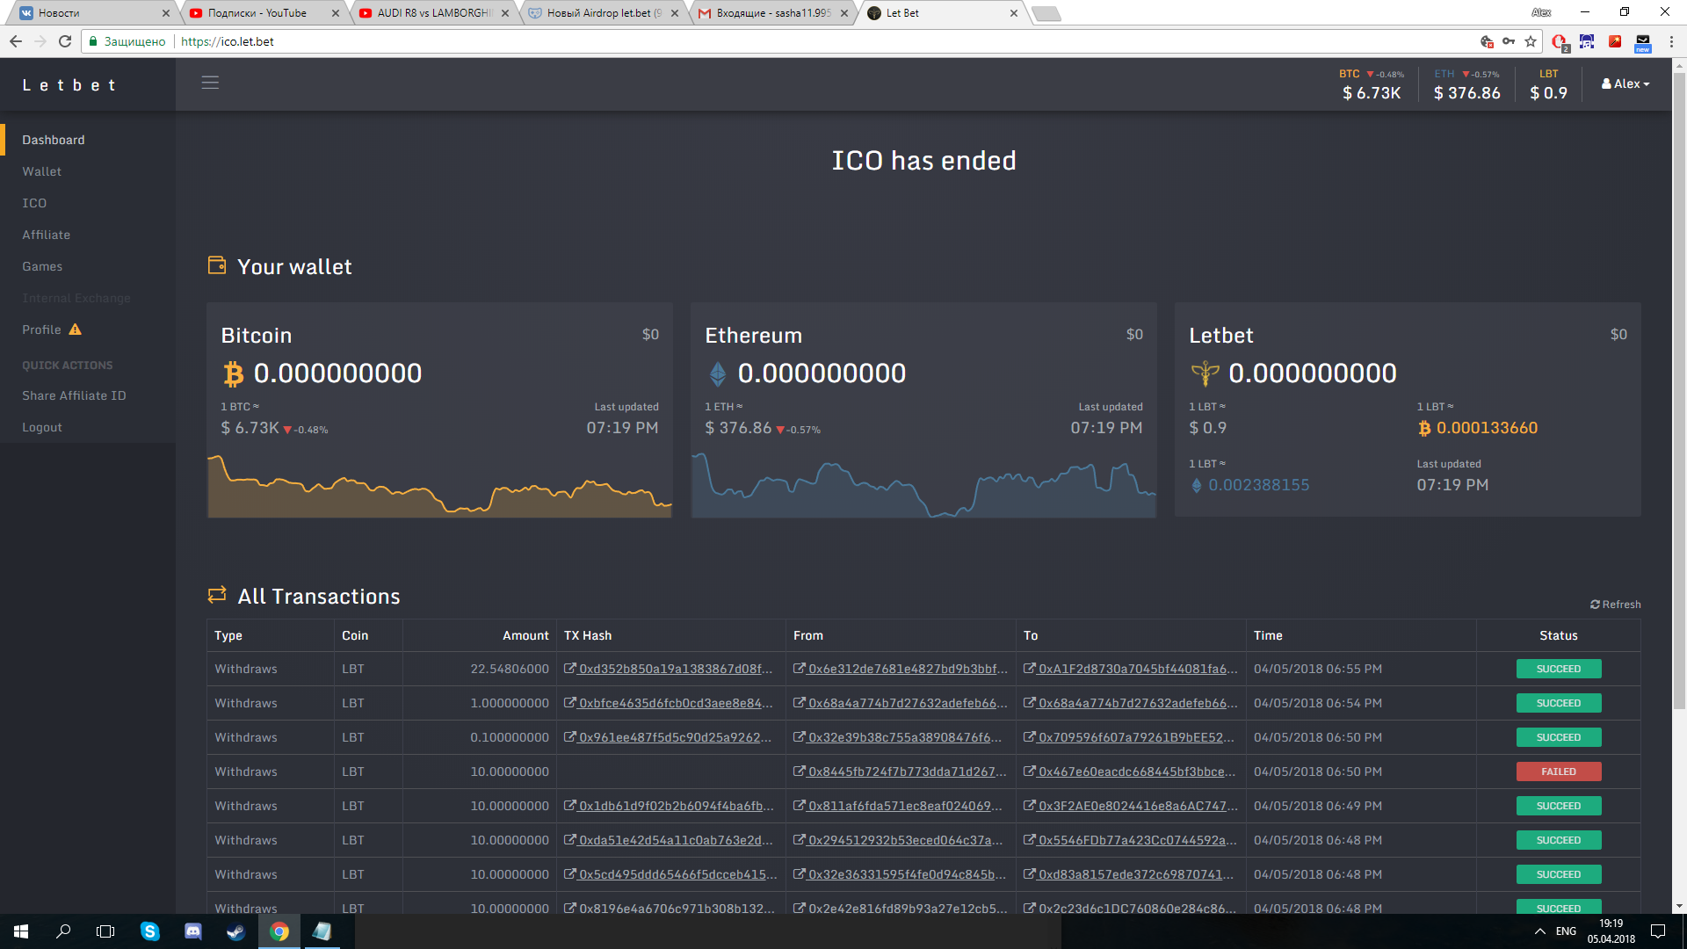Show hidden tray icons chevron
Viewport: 1687px width, 949px height.
(1539, 931)
